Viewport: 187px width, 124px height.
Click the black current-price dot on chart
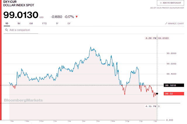pos(157,94)
